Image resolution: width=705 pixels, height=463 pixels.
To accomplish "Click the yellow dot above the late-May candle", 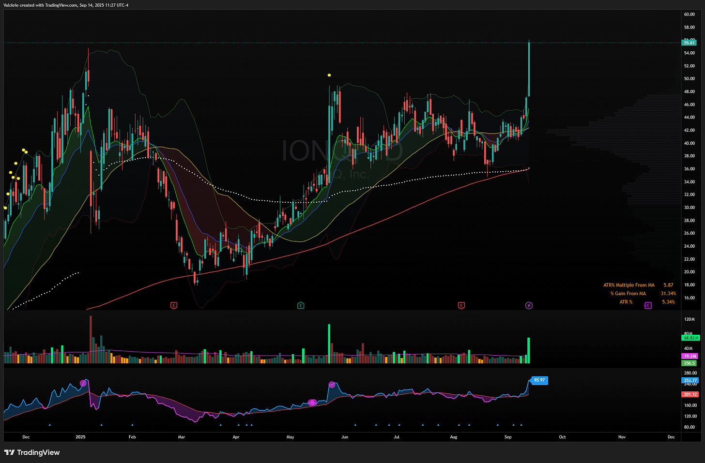I will click(329, 75).
